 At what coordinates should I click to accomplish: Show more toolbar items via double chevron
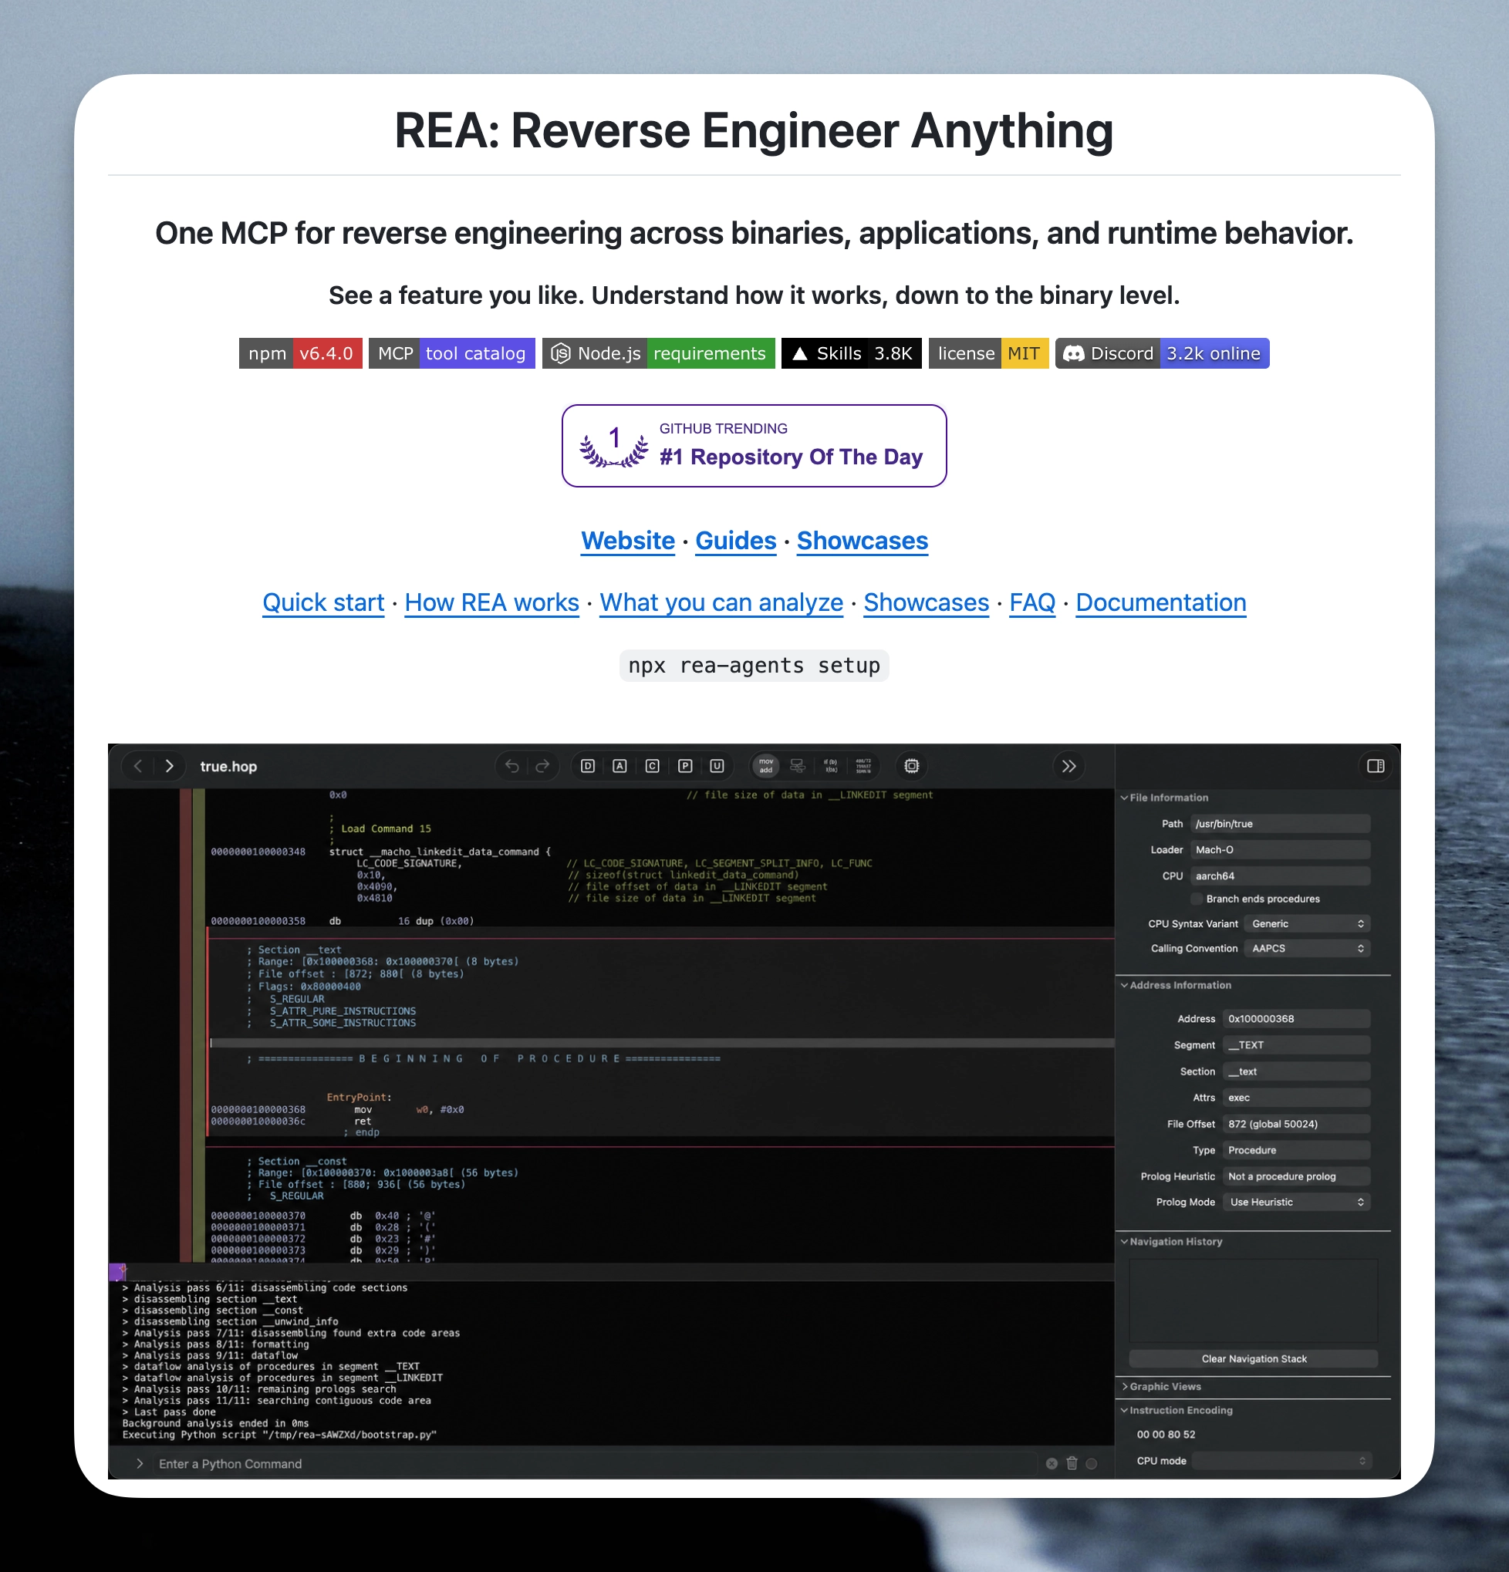(1068, 766)
